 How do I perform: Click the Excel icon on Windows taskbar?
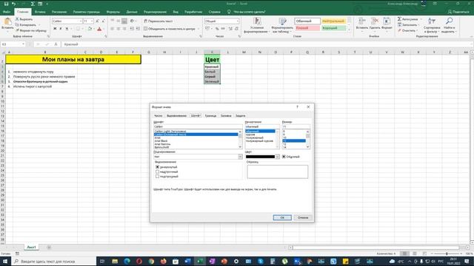(x=200, y=261)
